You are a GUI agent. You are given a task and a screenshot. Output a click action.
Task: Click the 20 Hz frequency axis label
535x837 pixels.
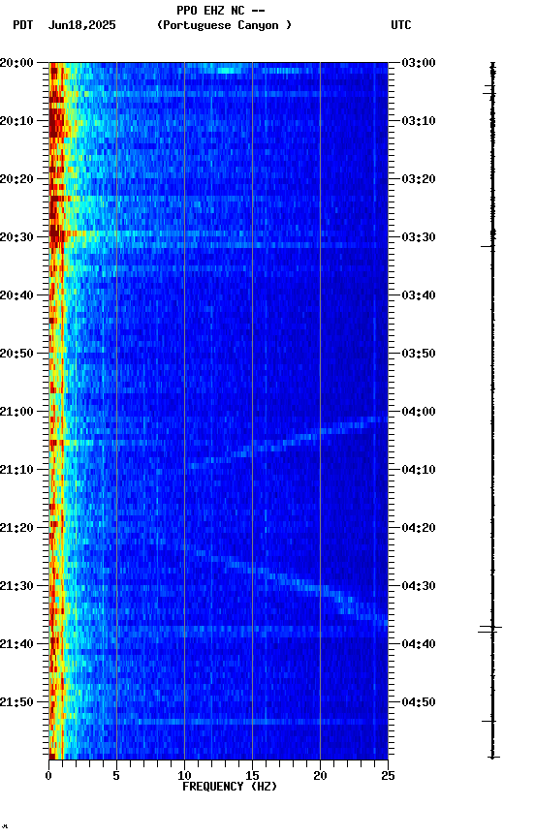point(320,776)
